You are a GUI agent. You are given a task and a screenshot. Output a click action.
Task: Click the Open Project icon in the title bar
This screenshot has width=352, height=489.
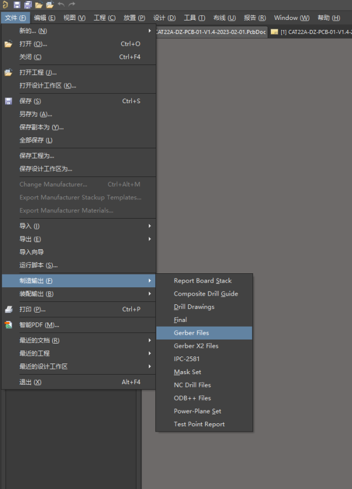49,5
